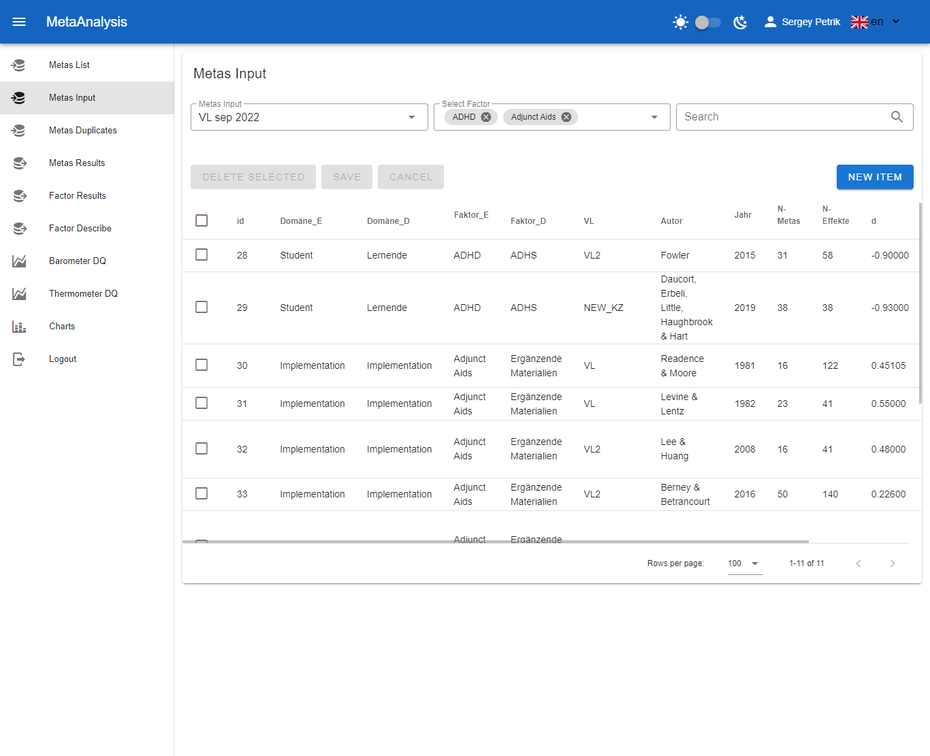Click the UK flag language icon
Viewport: 930px width, 756px height.
859,22
